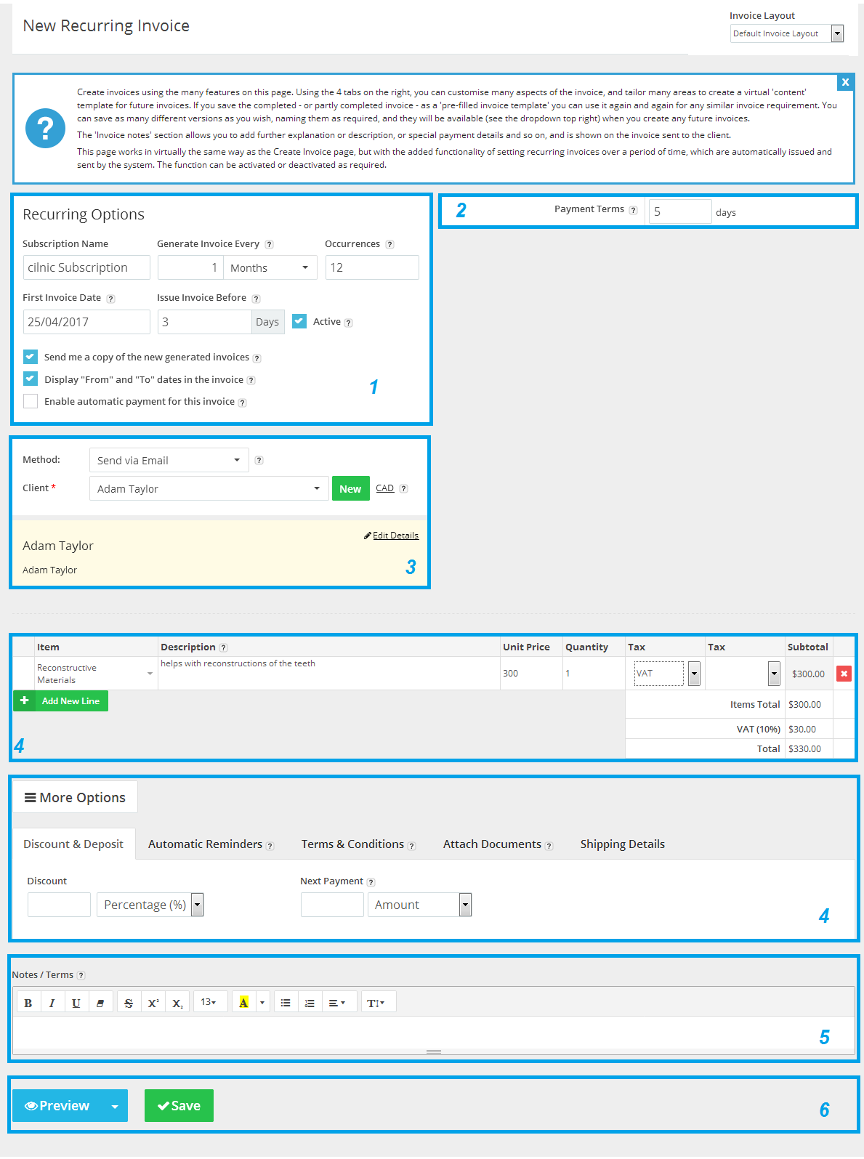The image size is (864, 1159).
Task: Delete the Reconstructive Materials line item
Action: pyautogui.click(x=844, y=674)
